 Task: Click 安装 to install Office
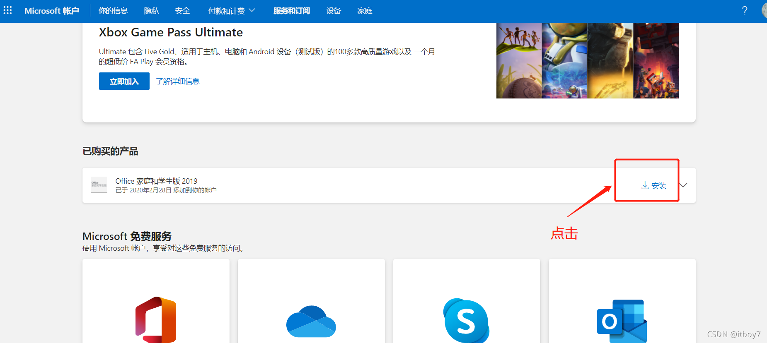click(x=654, y=186)
